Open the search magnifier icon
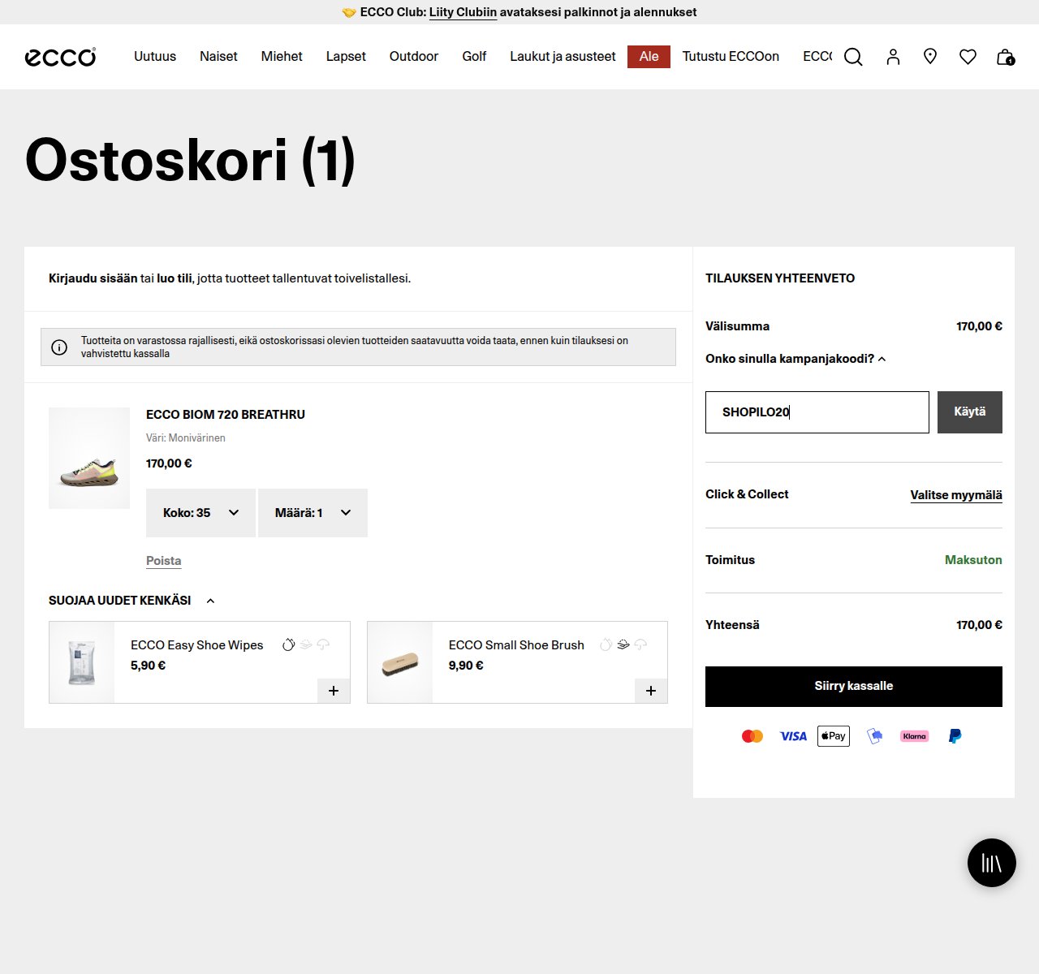 point(853,57)
